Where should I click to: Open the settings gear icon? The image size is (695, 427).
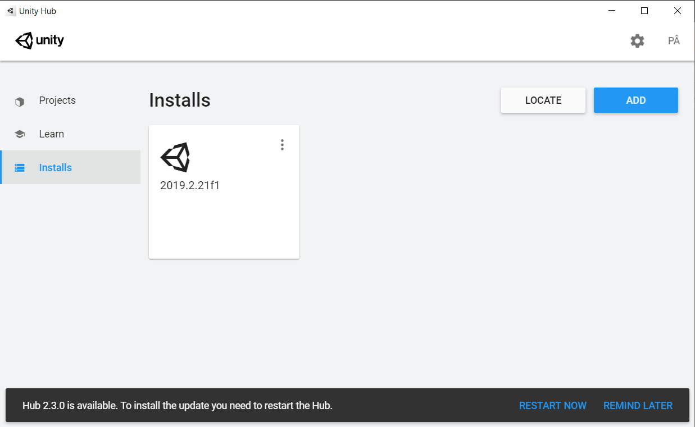pos(637,41)
